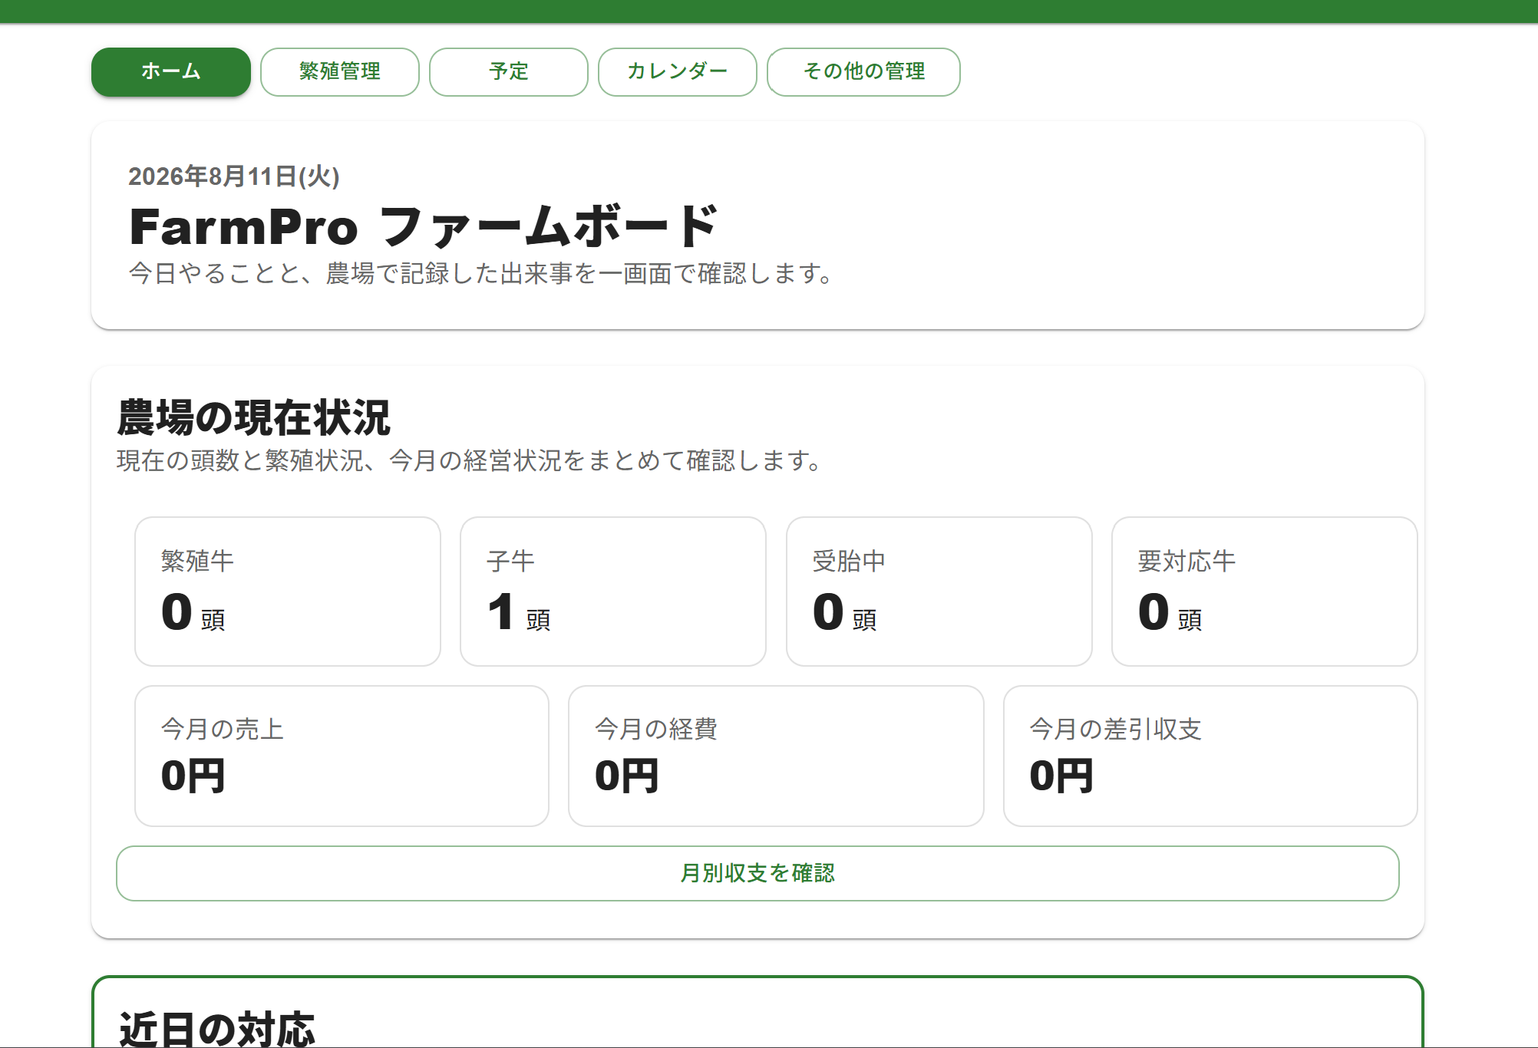Screen dimensions: 1538x1048
Task: Select the 今月の経費 card
Action: [x=776, y=756]
